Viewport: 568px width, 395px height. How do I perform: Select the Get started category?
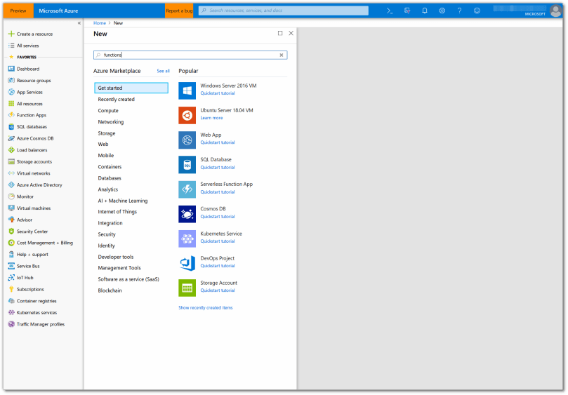pyautogui.click(x=131, y=88)
